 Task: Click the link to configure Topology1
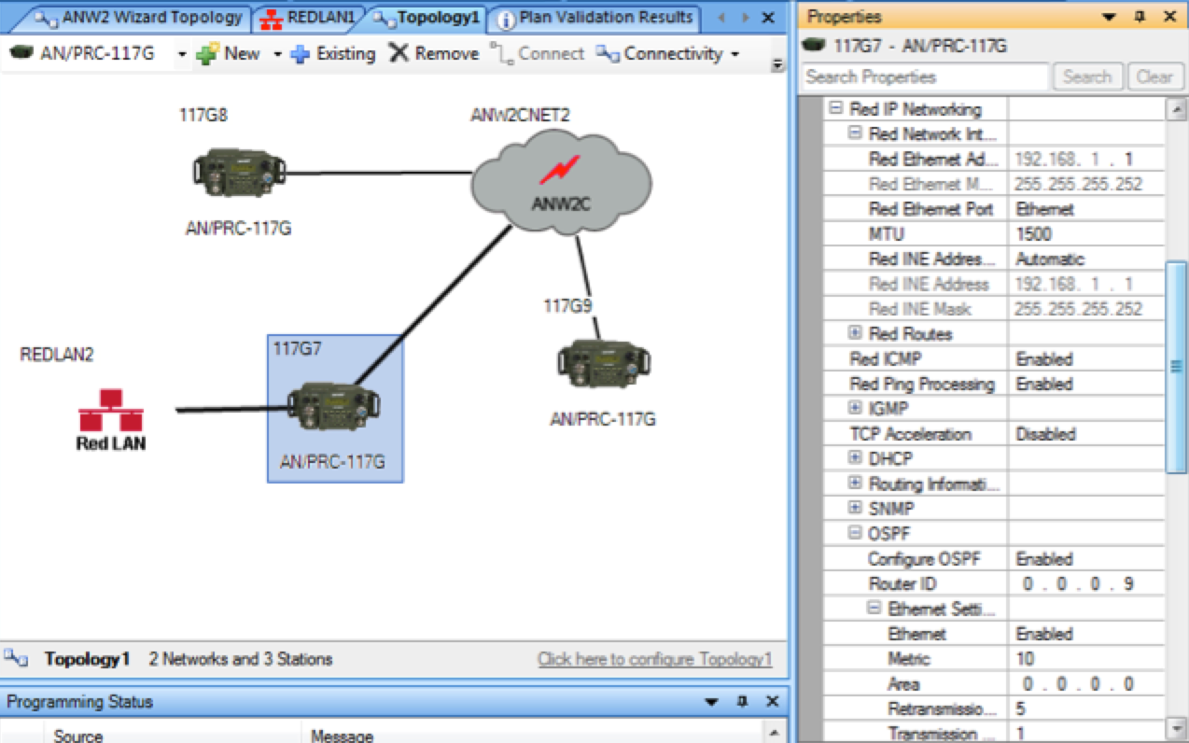coord(655,660)
